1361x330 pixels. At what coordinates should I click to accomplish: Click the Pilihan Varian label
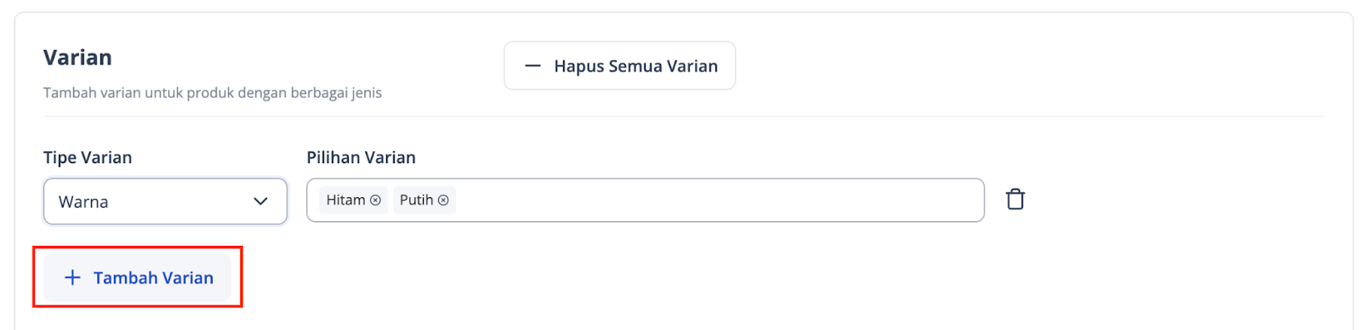pos(361,157)
